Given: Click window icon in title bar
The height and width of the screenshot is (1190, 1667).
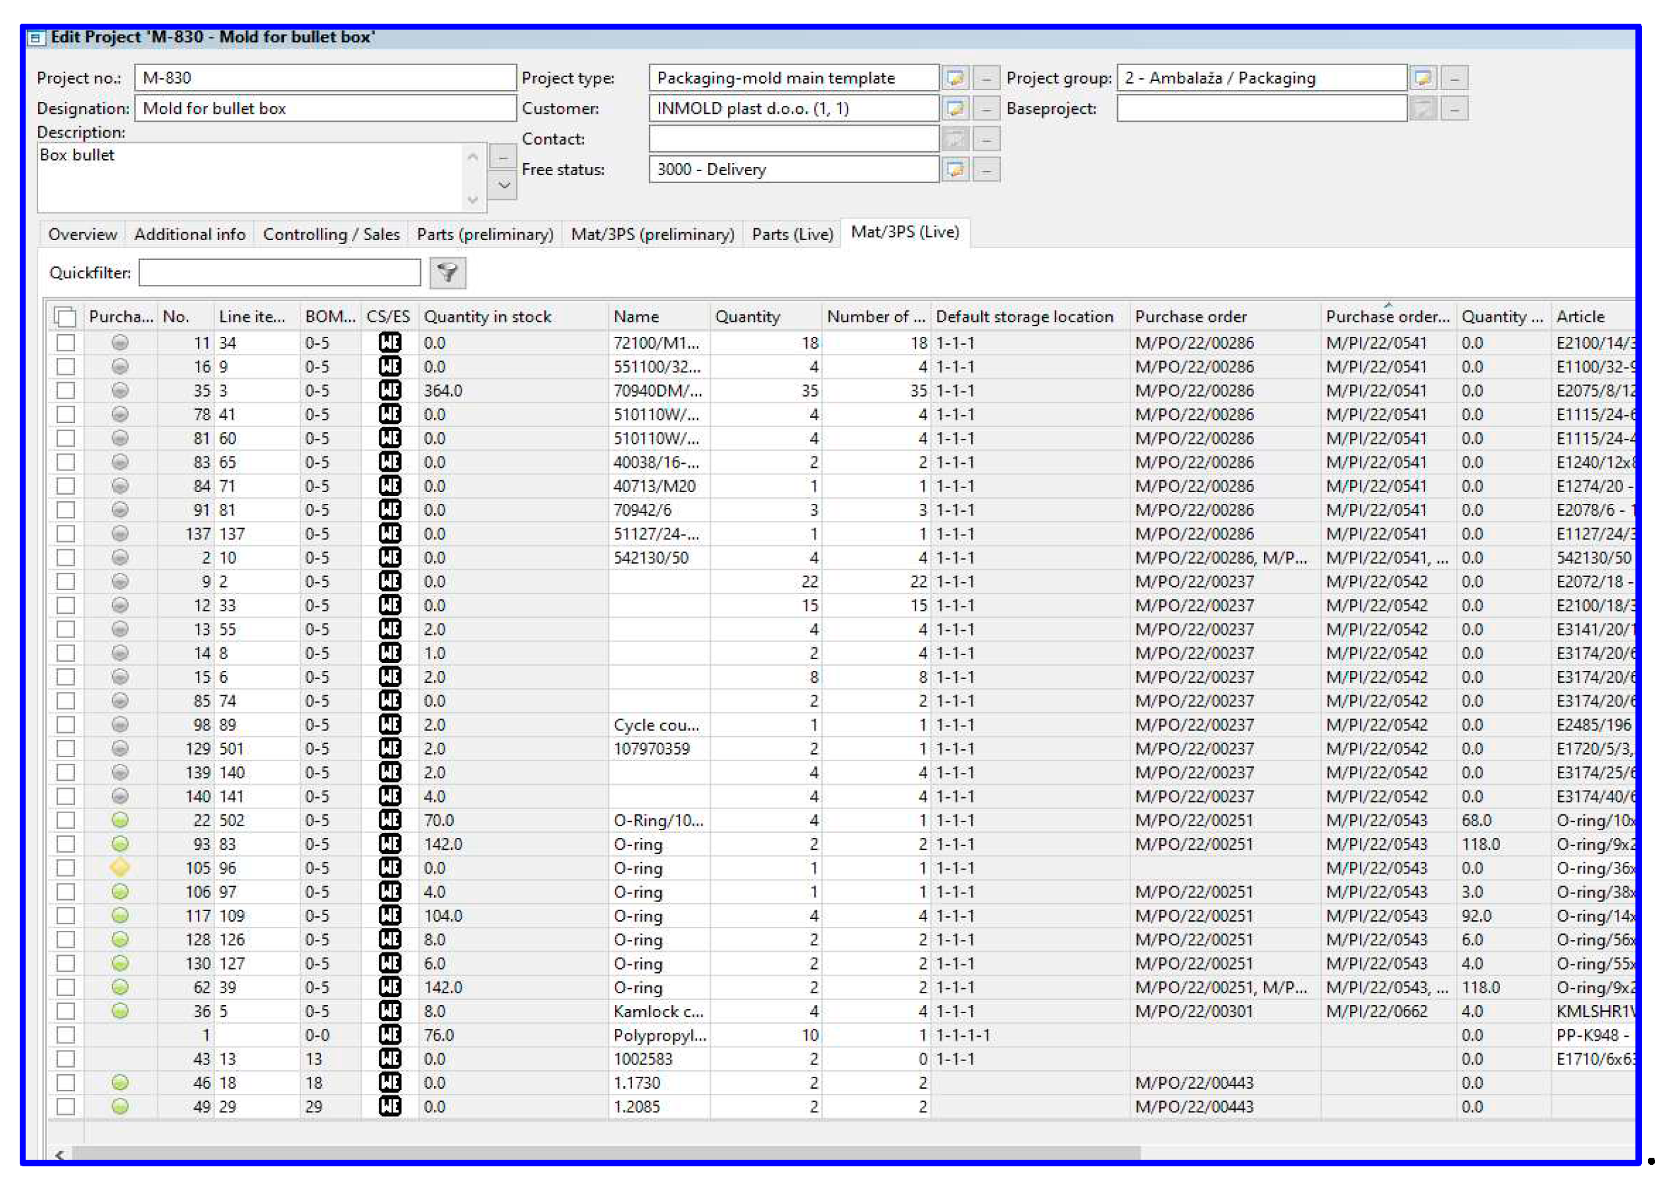Looking at the screenshot, I should [x=35, y=38].
